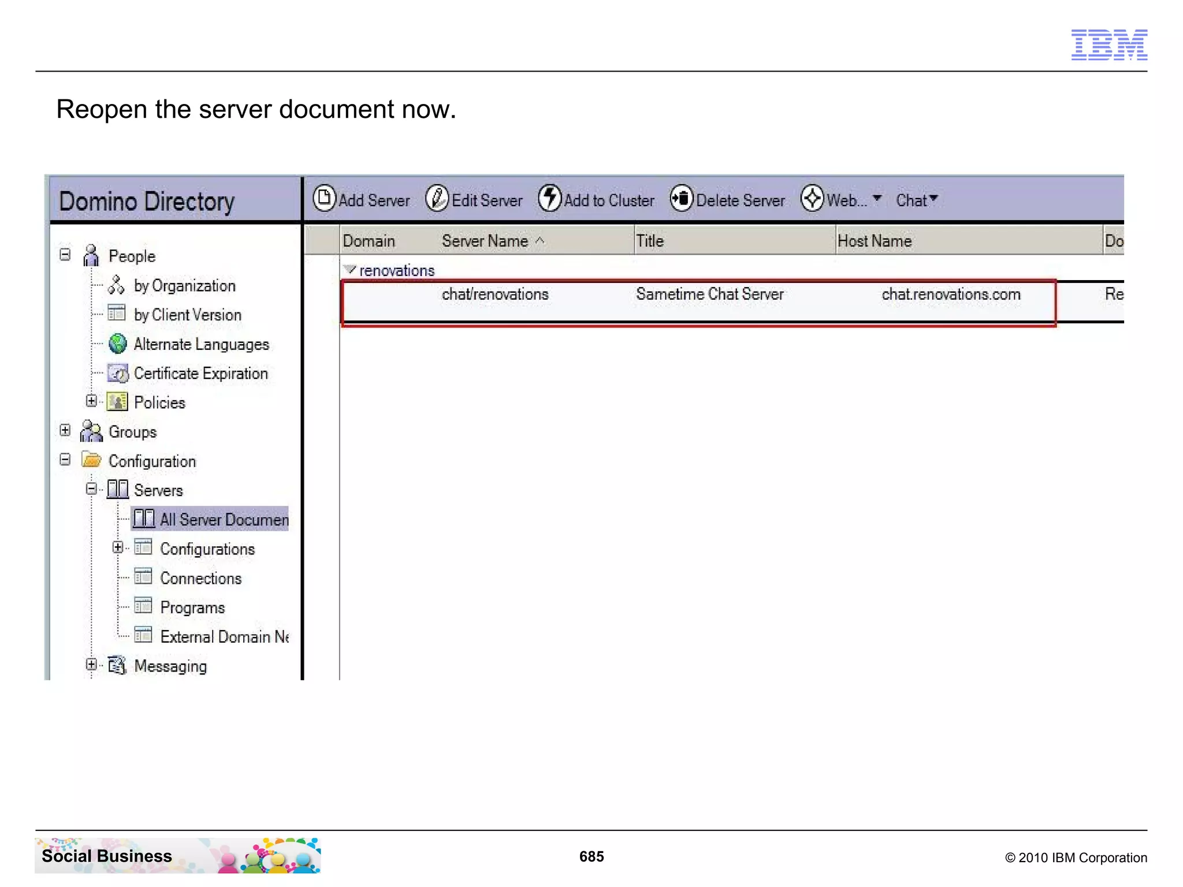Screen dimensions: 1183x887
Task: Click the Title column header
Action: tap(650, 241)
